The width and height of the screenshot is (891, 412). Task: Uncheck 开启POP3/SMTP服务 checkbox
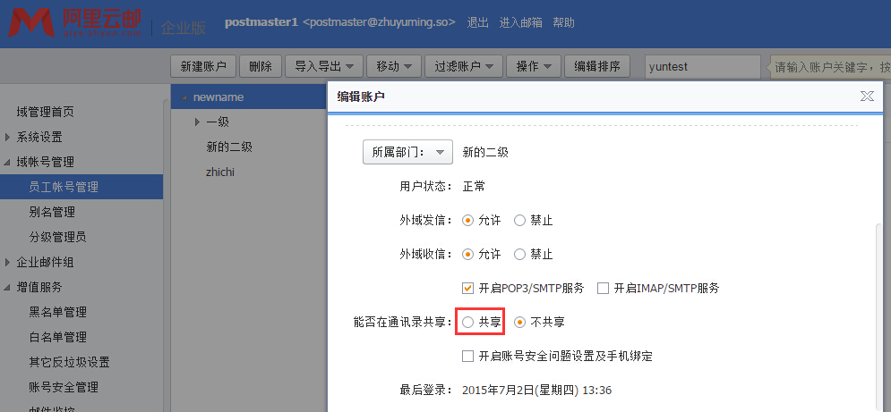pos(467,288)
